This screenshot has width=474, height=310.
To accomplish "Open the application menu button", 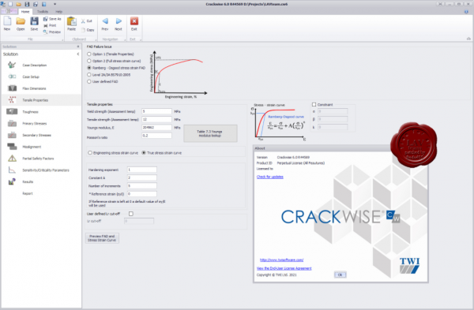I will 9,12.
